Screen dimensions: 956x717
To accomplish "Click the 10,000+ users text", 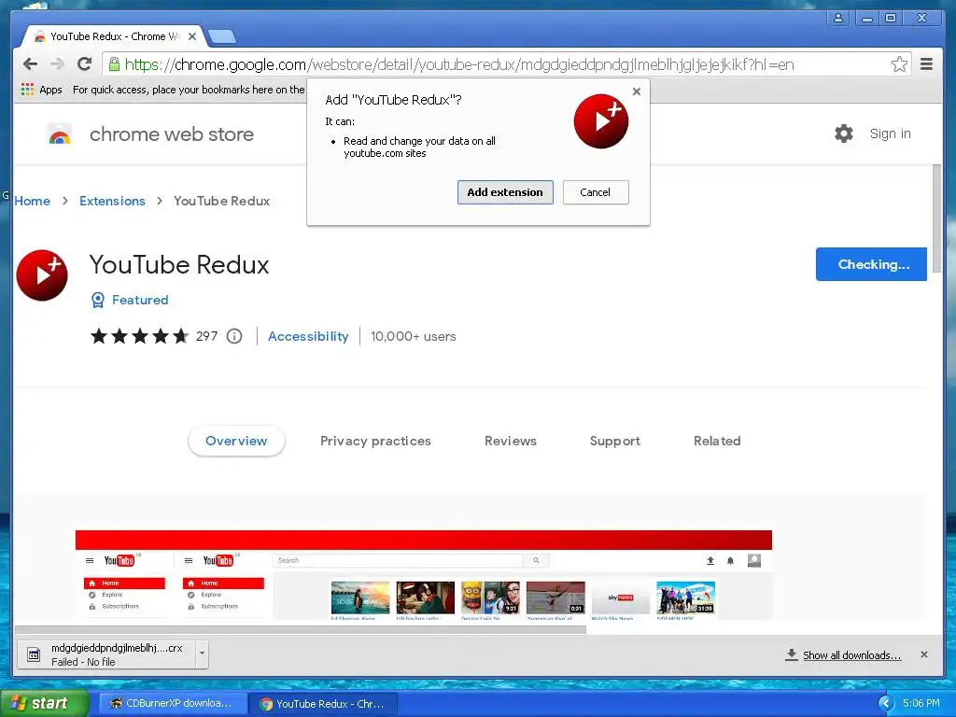I will click(414, 336).
